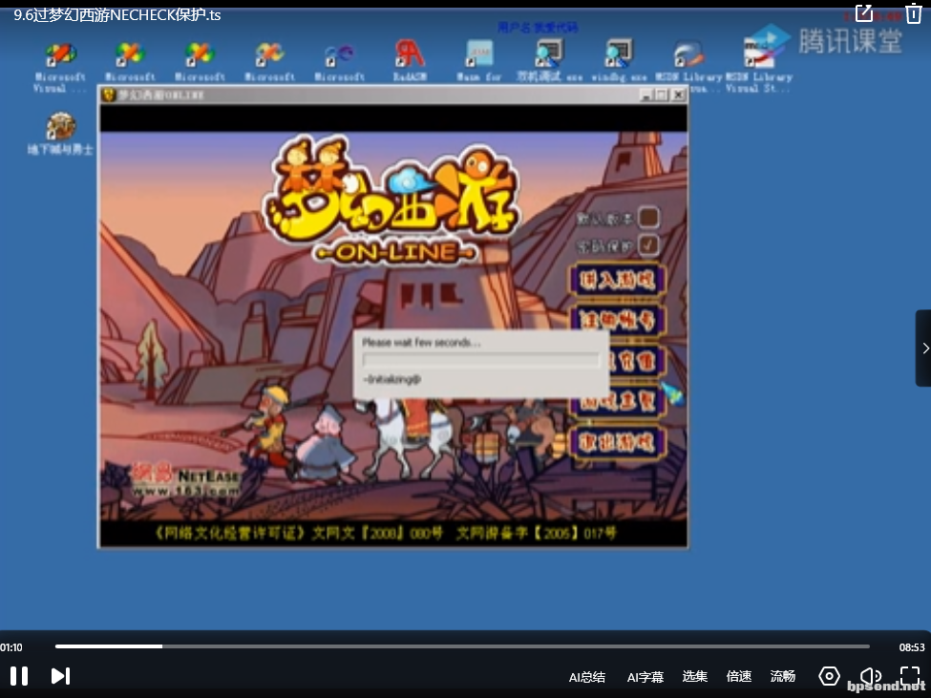Enter fullscreen mode
Screen dimensions: 931x698
point(910,676)
